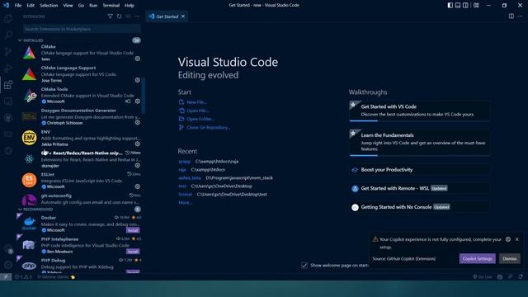Toggle bottom panel visibility
The height and width of the screenshot is (297, 528).
tap(458, 5)
